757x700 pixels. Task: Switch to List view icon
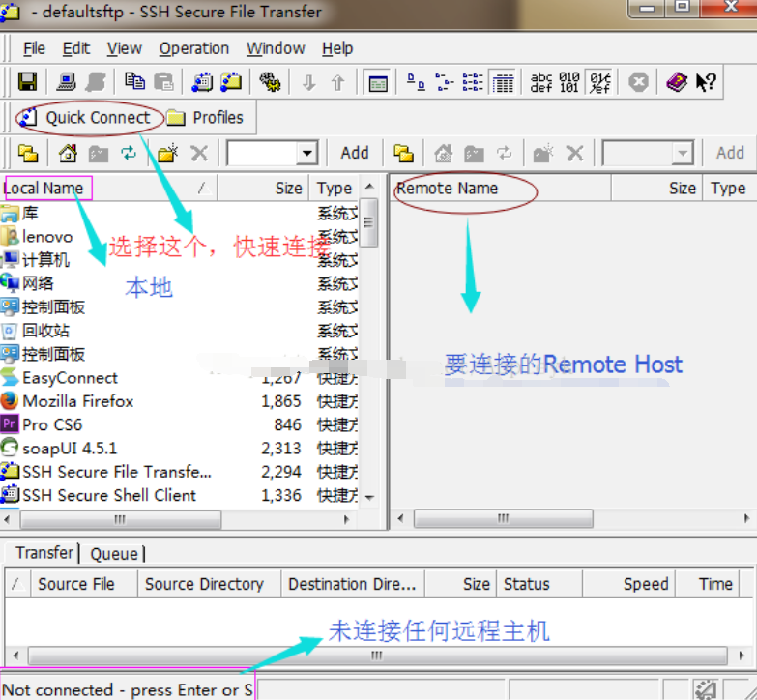pyautogui.click(x=473, y=81)
